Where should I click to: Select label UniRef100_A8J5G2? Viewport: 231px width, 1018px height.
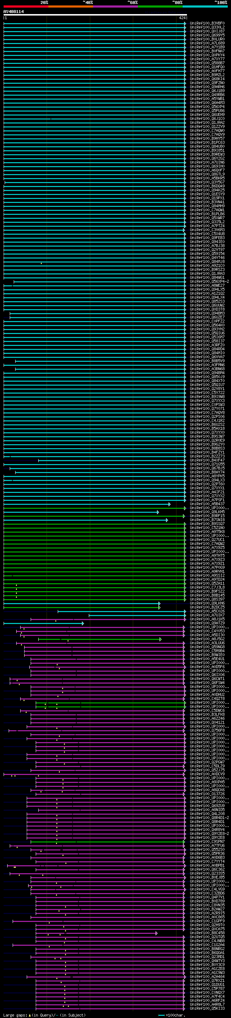(207, 639)
